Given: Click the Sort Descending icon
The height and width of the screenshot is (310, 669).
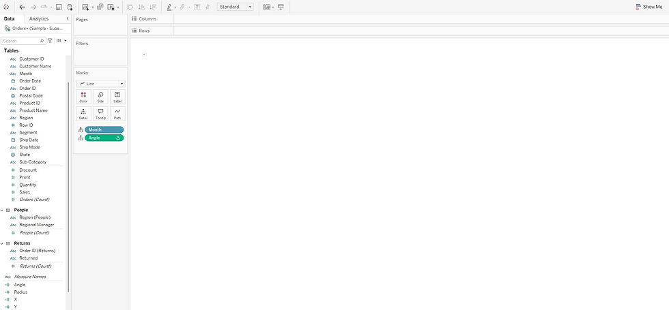Looking at the screenshot, I should tap(153, 7).
